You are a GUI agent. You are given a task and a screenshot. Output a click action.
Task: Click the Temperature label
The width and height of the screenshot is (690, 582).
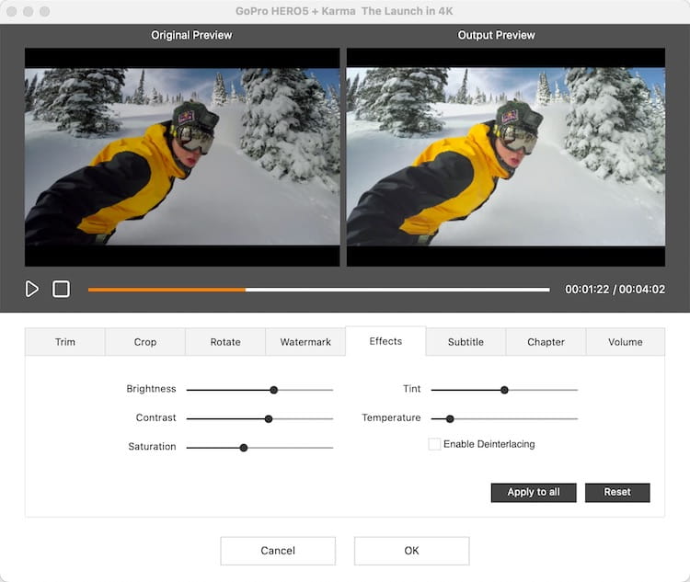click(391, 418)
